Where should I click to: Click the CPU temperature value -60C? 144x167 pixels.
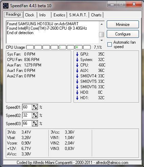point(102,65)
